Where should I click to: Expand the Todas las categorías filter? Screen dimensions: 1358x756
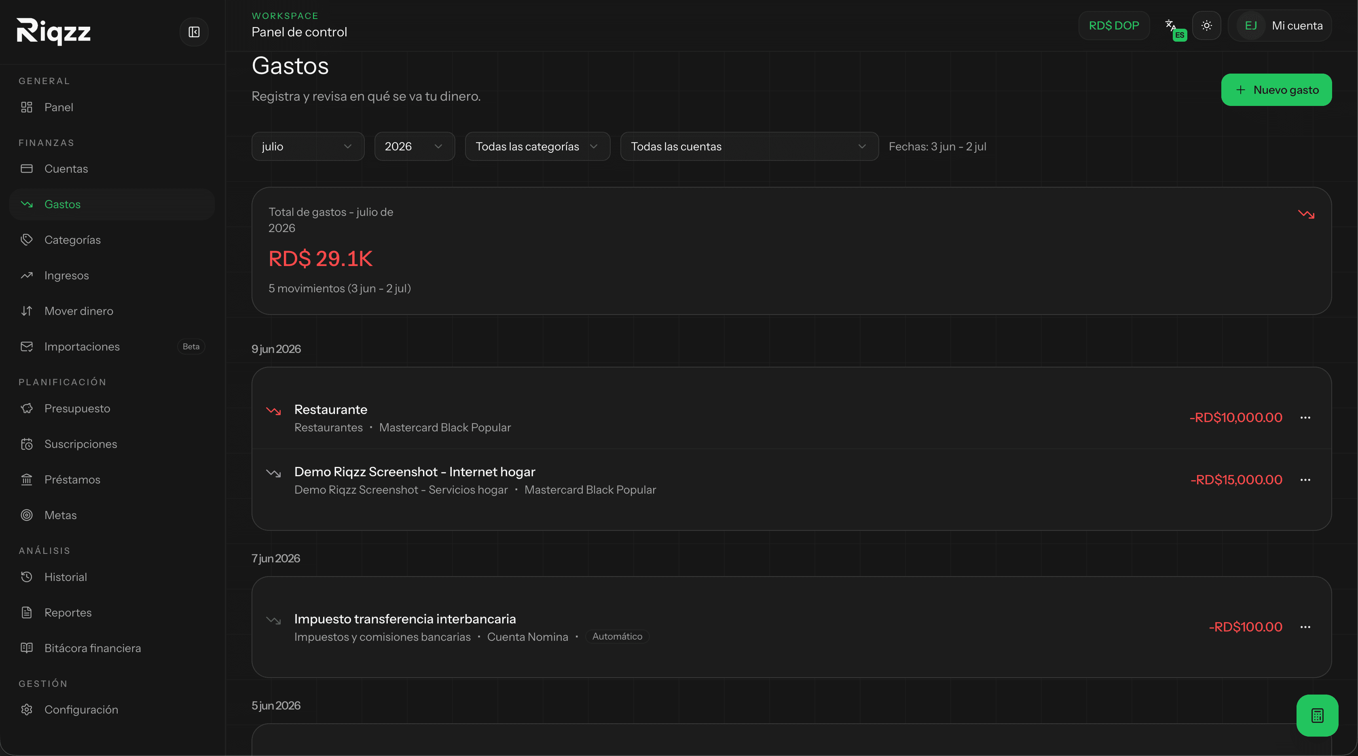point(537,146)
